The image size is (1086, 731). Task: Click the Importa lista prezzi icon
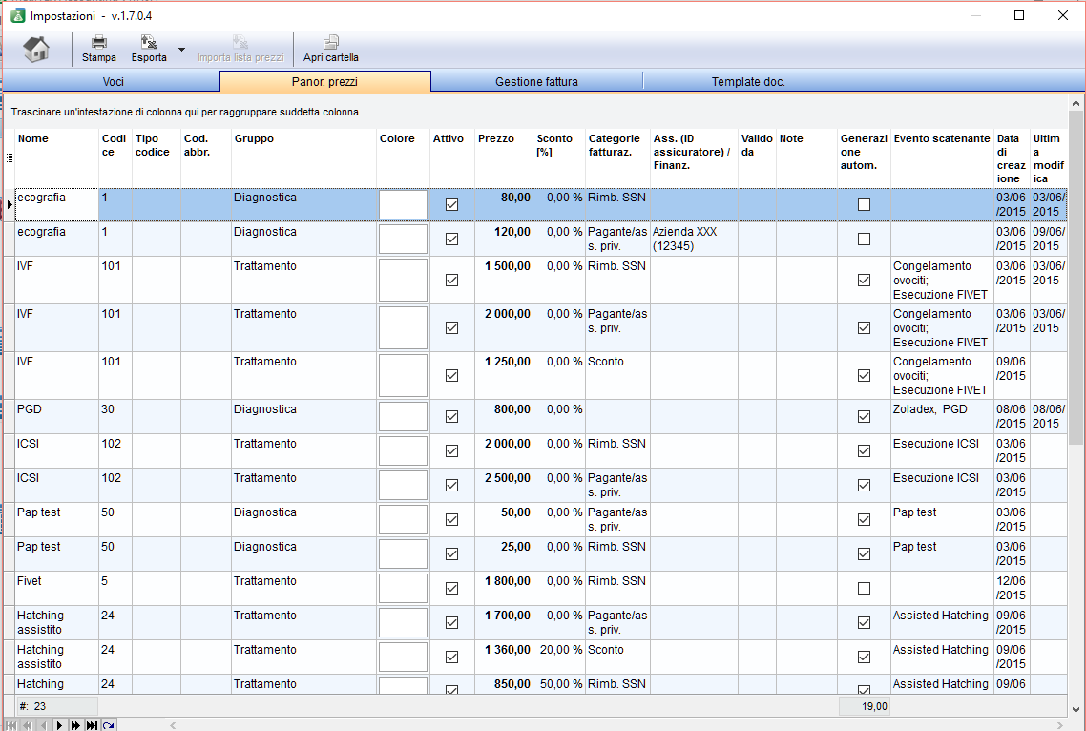pyautogui.click(x=240, y=42)
